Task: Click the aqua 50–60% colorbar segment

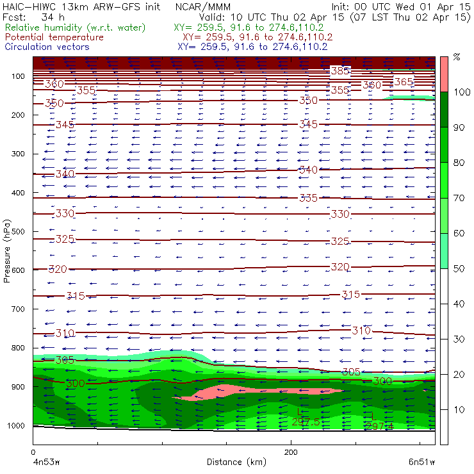Action: click(x=444, y=250)
